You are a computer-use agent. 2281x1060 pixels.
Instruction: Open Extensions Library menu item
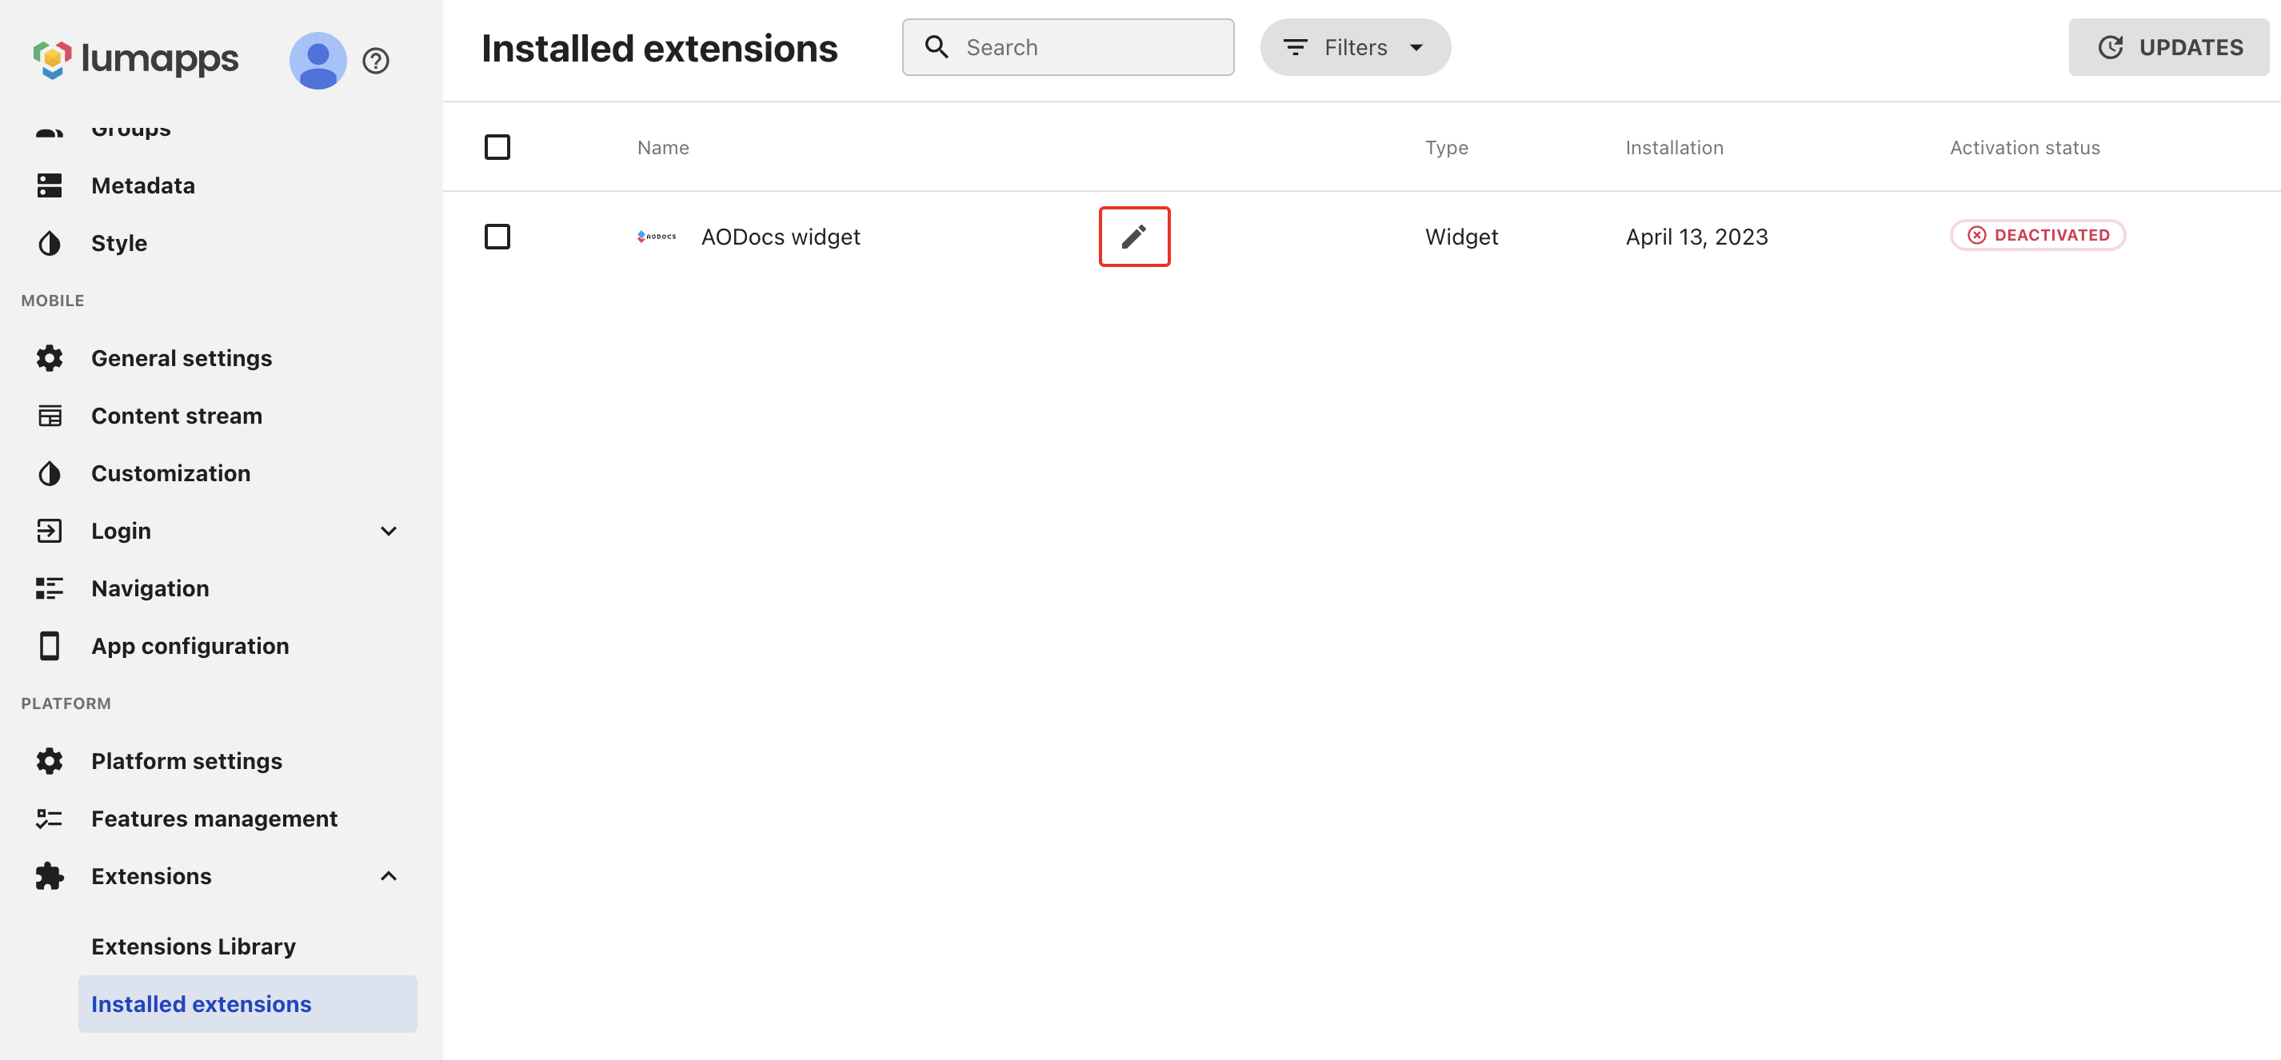(194, 946)
